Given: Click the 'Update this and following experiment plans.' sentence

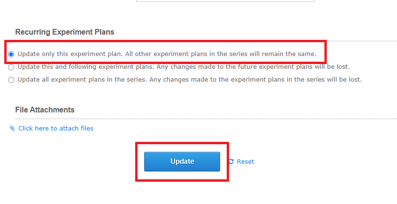Looking at the screenshot, I should point(86,67).
